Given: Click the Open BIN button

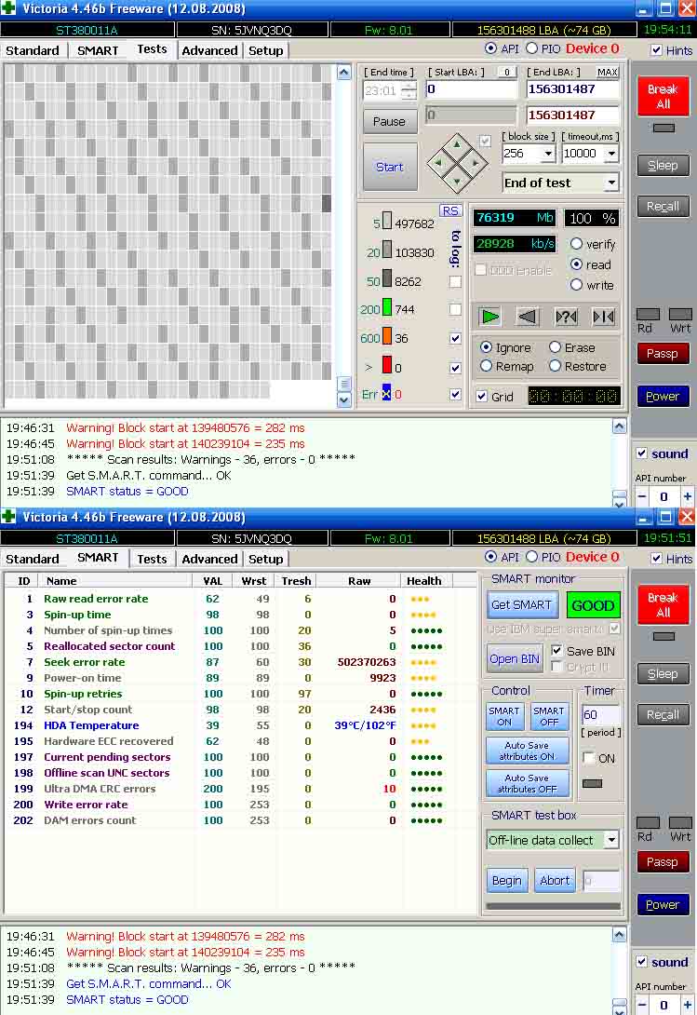Looking at the screenshot, I should [x=515, y=659].
